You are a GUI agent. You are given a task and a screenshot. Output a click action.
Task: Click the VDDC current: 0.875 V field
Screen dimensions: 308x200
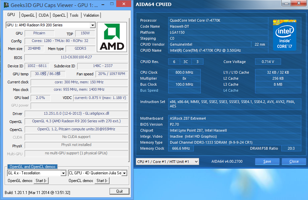(x=100, y=98)
